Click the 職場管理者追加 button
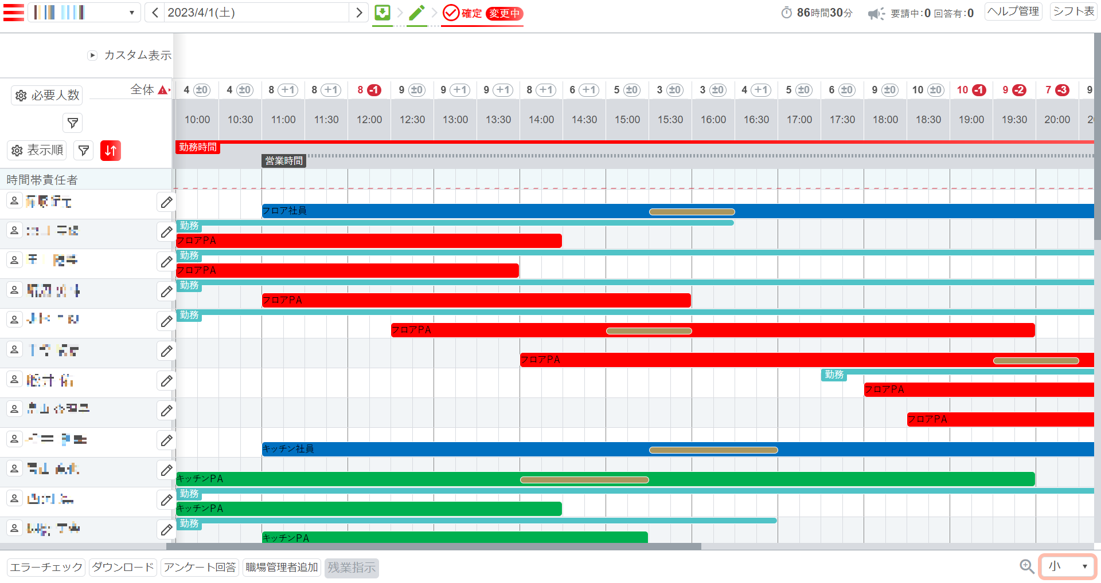The height and width of the screenshot is (583, 1101). tap(282, 568)
